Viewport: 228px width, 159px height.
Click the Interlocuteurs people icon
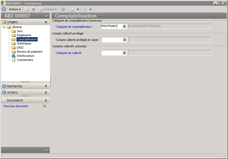click(x=13, y=56)
